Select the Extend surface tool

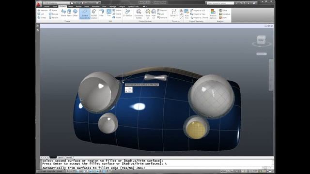click(x=117, y=14)
